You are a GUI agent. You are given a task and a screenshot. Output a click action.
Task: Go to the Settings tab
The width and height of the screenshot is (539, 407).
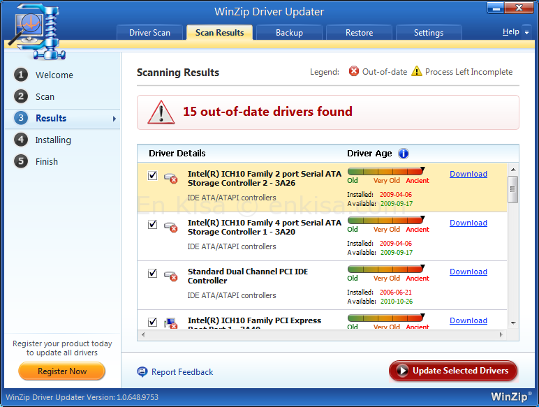[x=428, y=33]
